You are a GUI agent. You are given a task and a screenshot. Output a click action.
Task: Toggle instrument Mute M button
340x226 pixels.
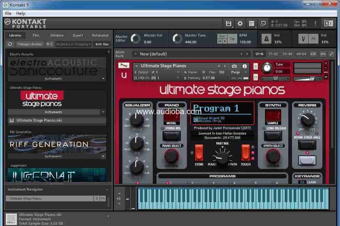click(256, 77)
